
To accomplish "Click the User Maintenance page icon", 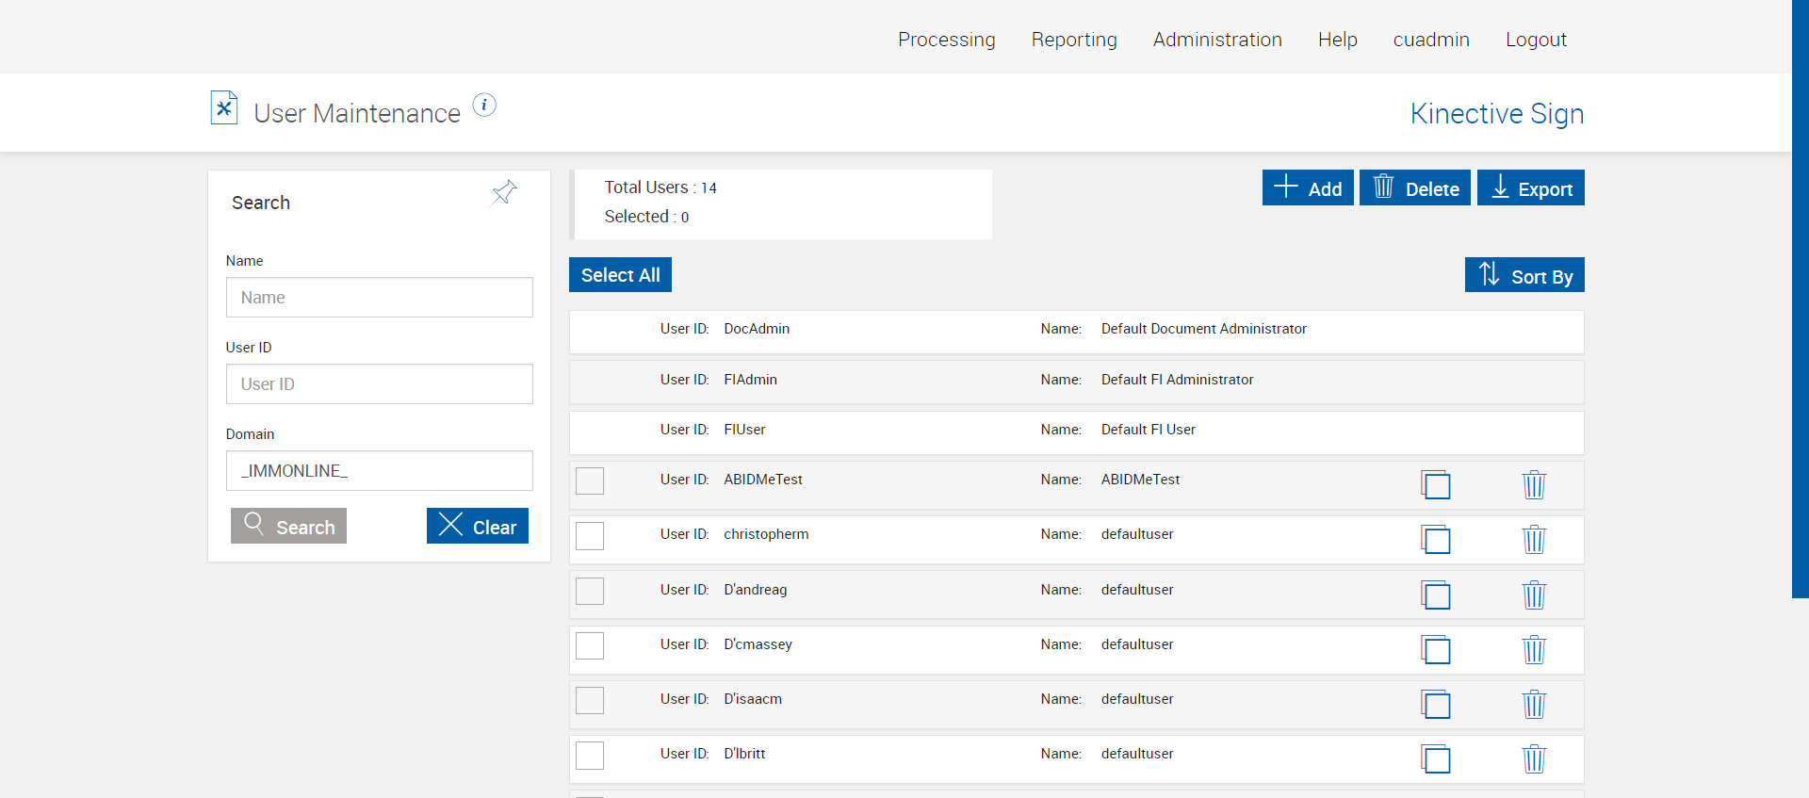I will pyautogui.click(x=224, y=108).
